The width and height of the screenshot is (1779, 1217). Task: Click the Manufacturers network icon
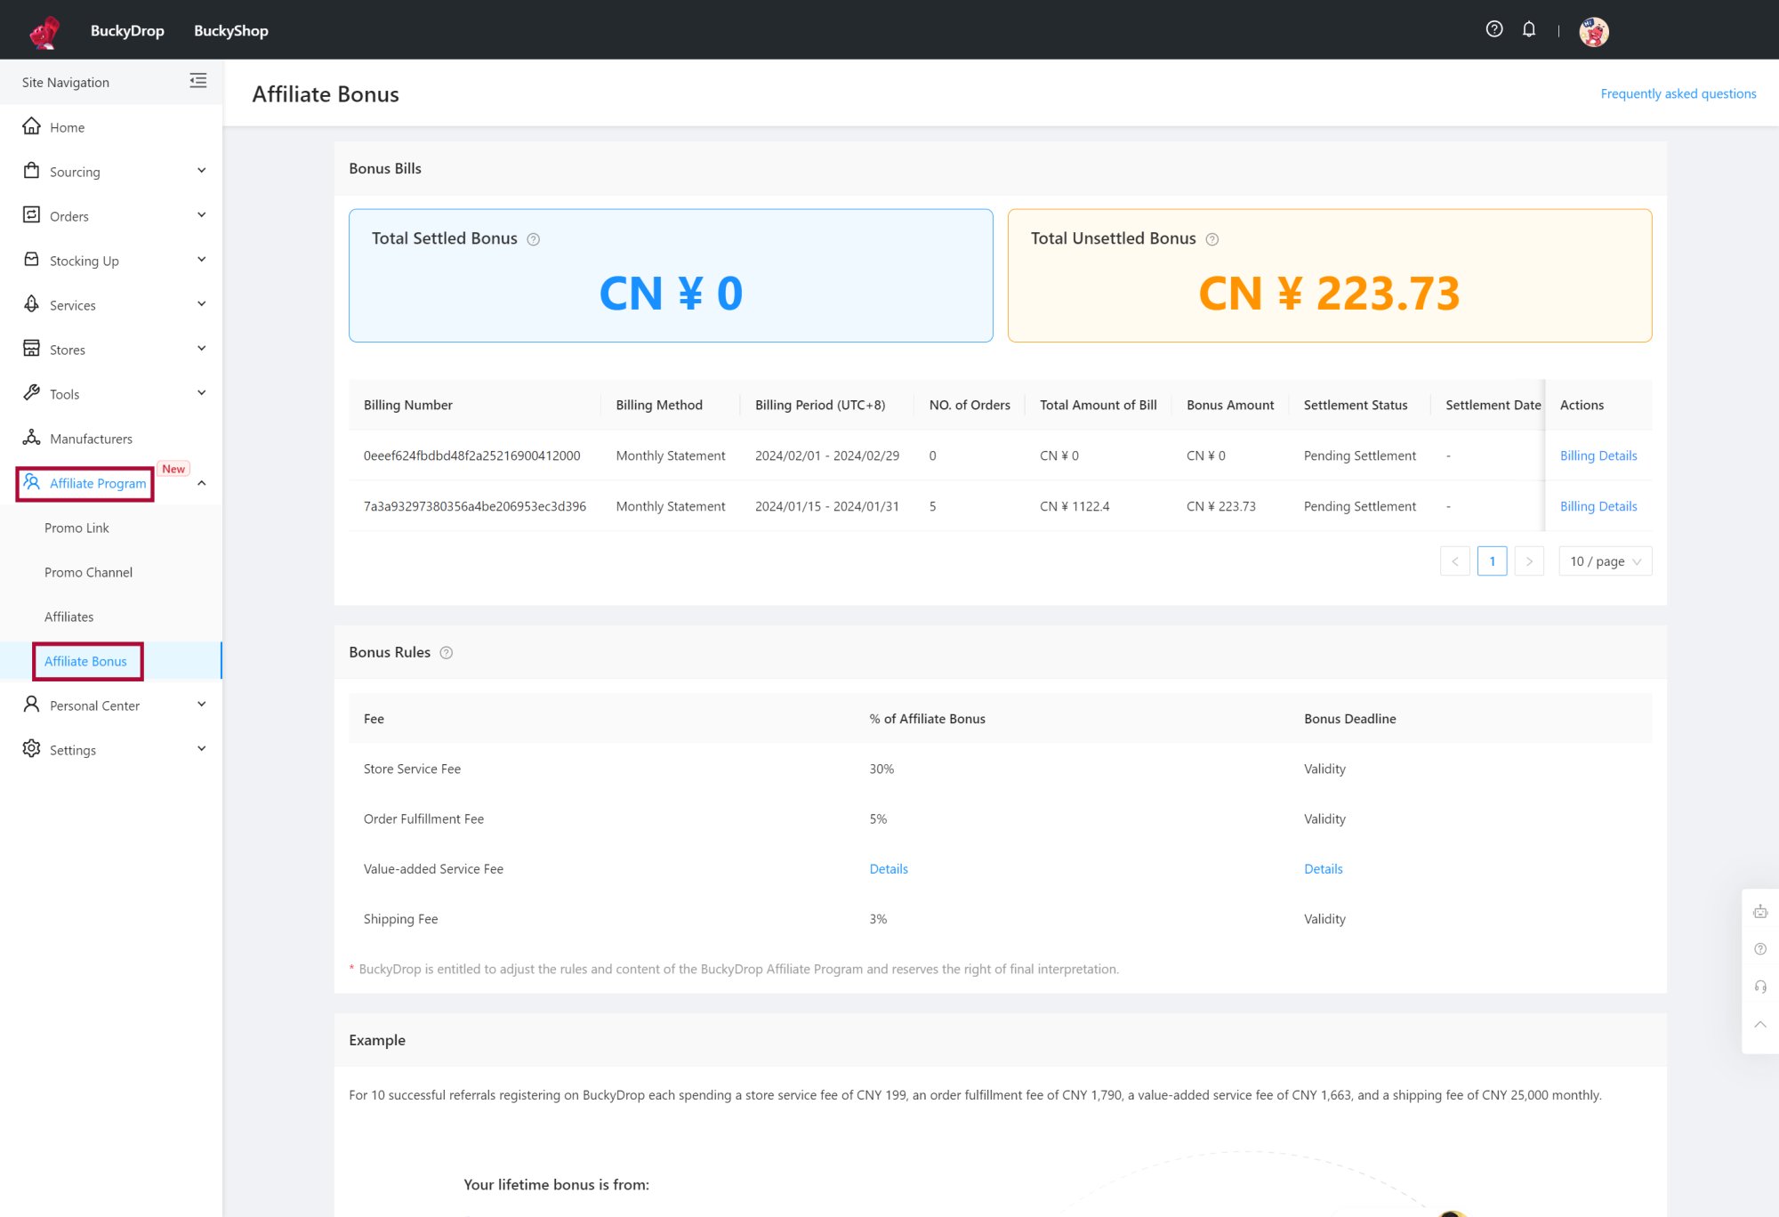[x=32, y=438]
